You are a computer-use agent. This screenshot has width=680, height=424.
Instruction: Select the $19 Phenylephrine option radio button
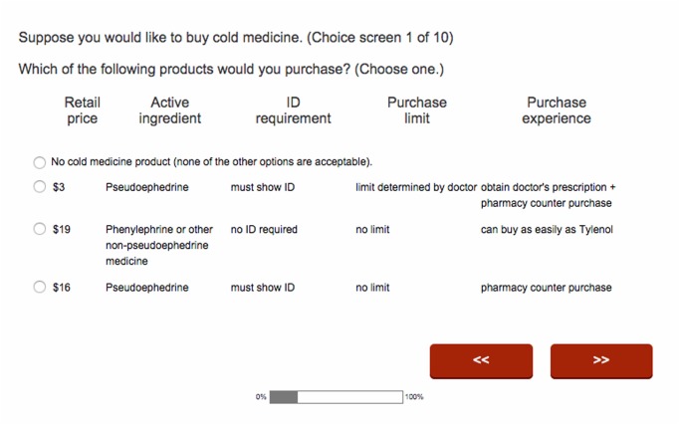pos(40,229)
